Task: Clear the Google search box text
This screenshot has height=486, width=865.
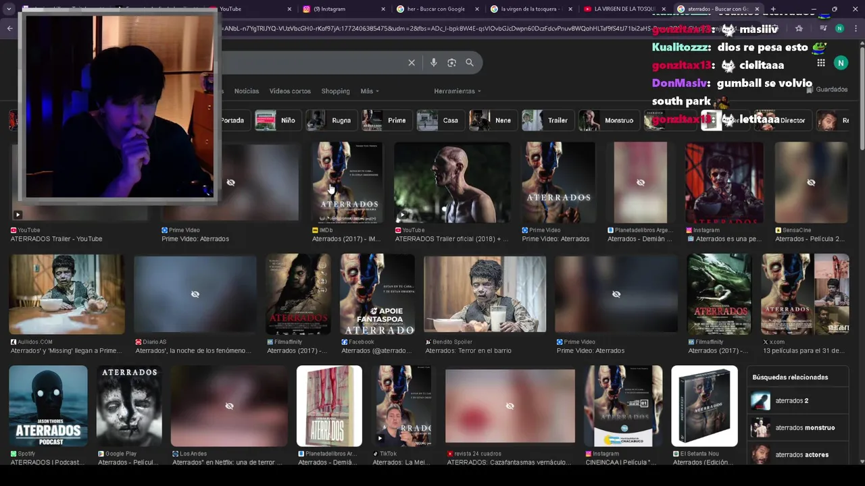Action: click(x=412, y=63)
